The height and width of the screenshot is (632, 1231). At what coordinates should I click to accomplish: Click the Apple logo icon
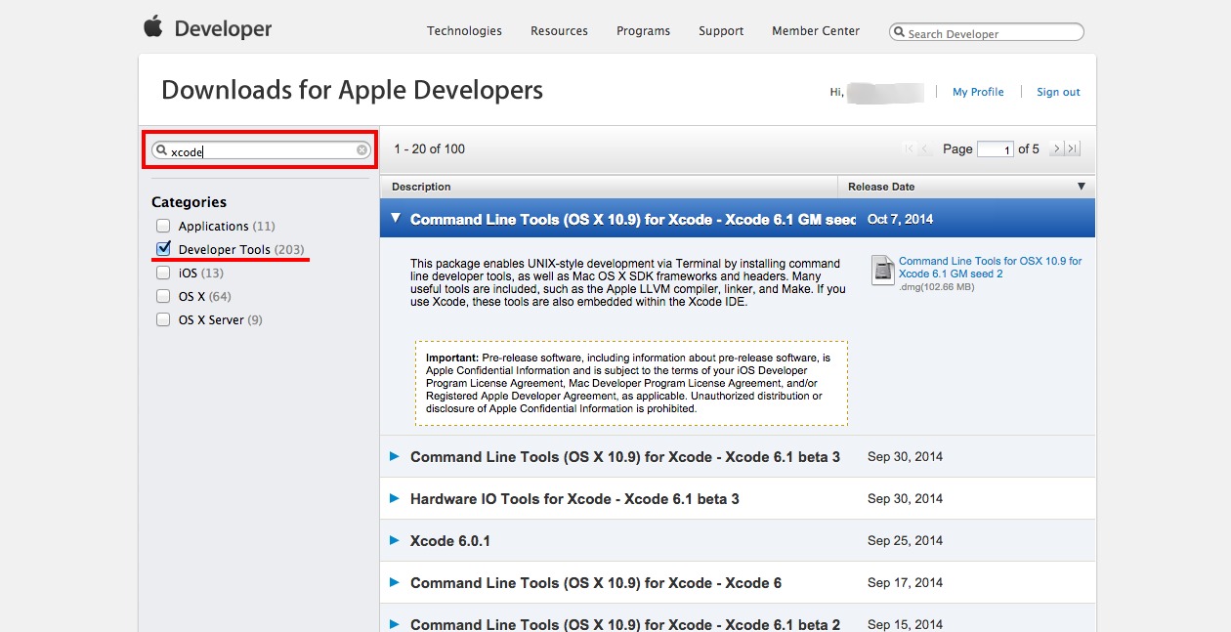coord(152,26)
